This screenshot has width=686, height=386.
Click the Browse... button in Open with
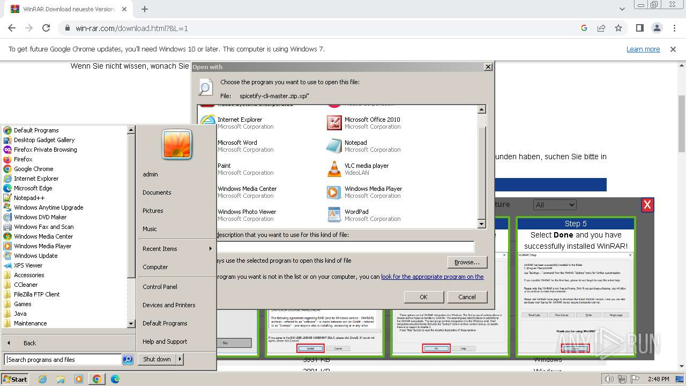pyautogui.click(x=467, y=262)
